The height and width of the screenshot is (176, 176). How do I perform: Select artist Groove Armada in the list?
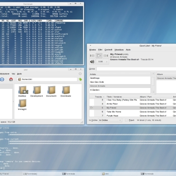(120, 86)
